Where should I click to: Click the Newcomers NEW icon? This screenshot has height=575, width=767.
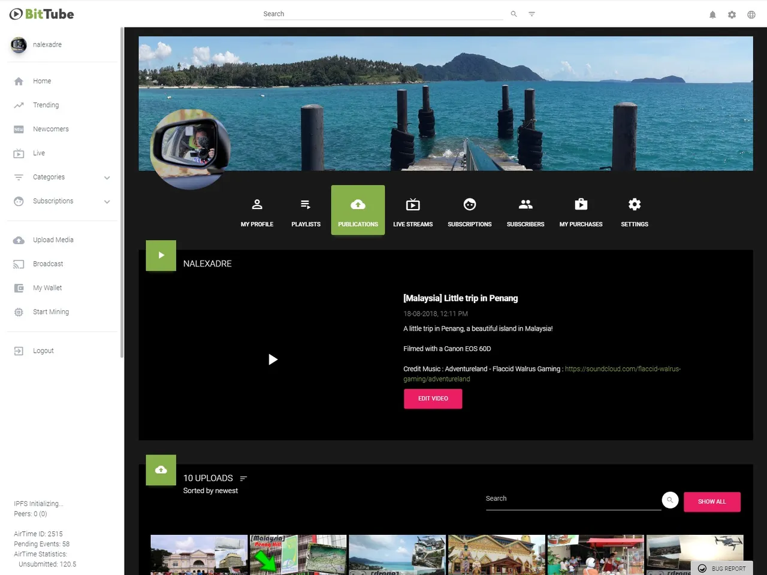pyautogui.click(x=19, y=129)
